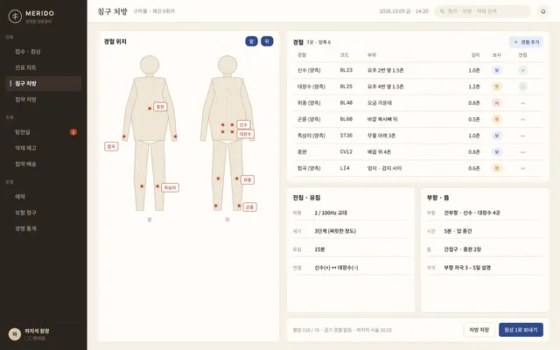The image size is (560, 350).
Task: Open 경영 통계 in sidebar
Action: (43, 228)
